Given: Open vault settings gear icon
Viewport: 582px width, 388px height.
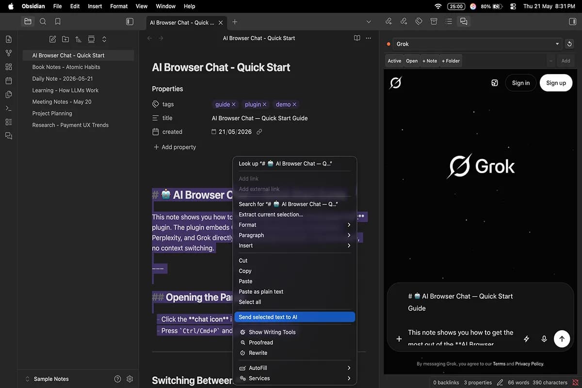Looking at the screenshot, I should coord(129,379).
